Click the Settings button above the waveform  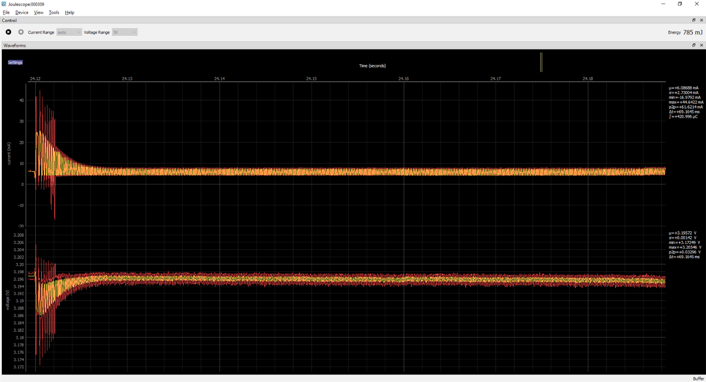pyautogui.click(x=15, y=62)
